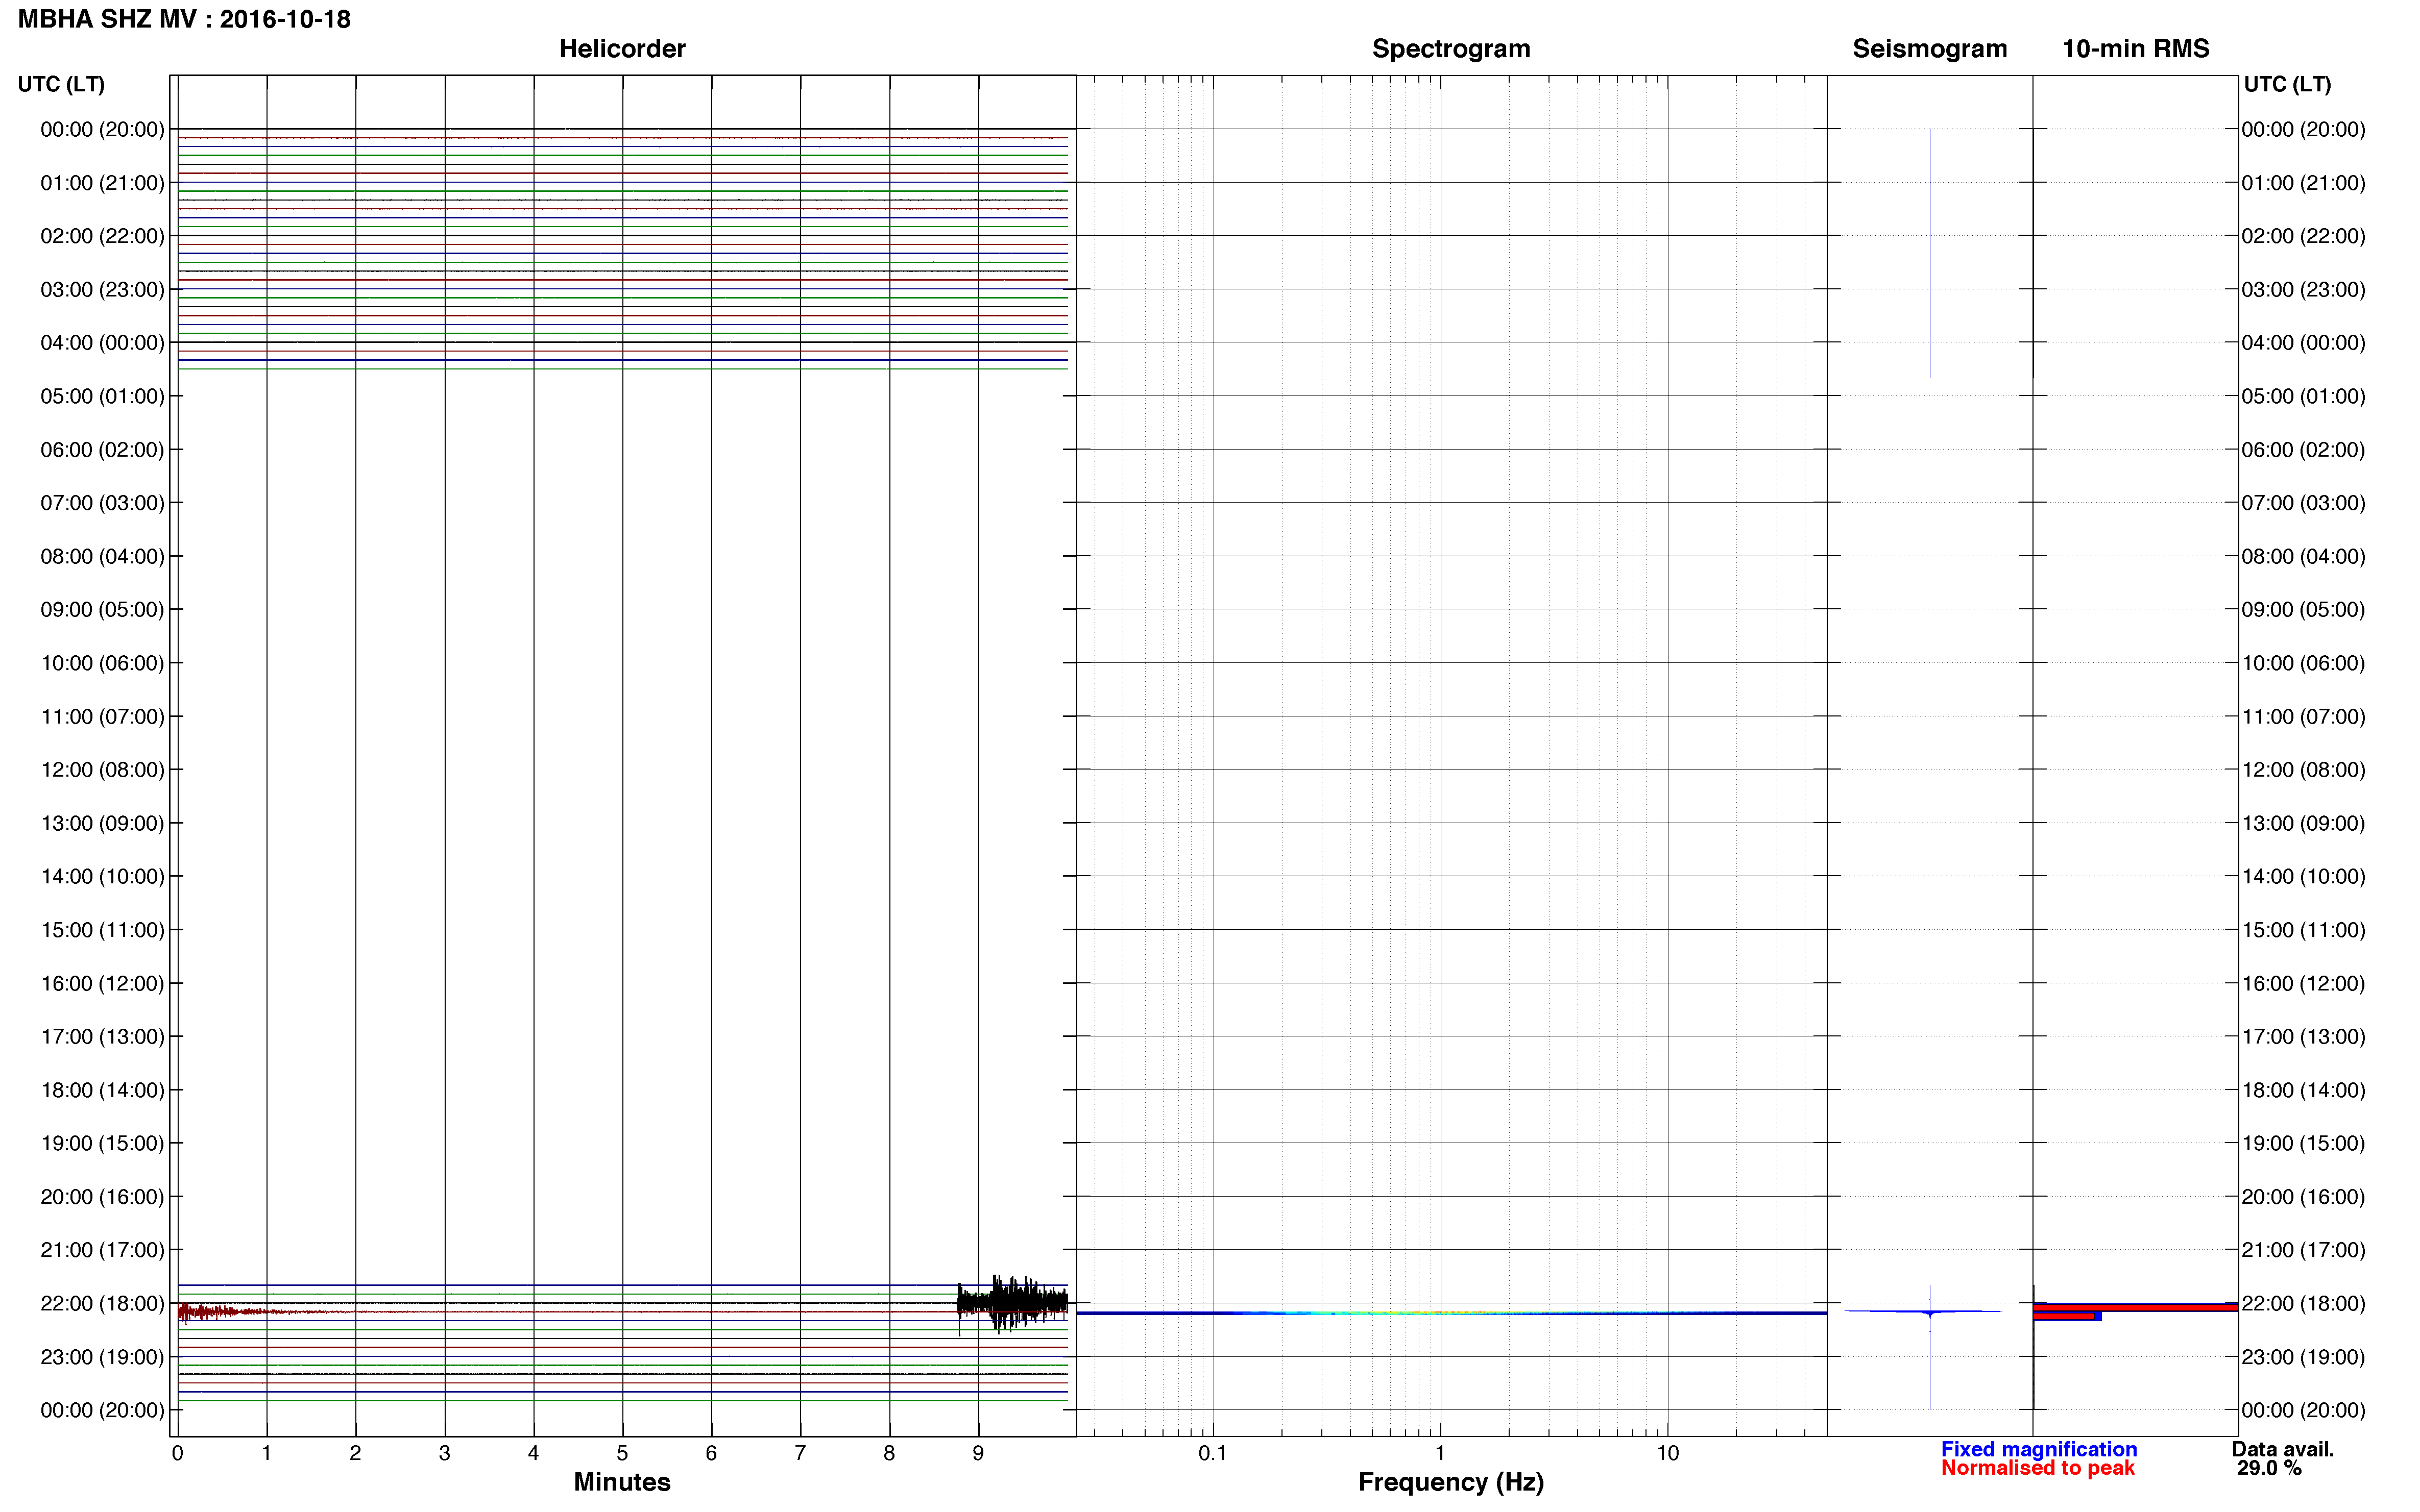Click left time label '04:00 (00:00)'
This screenshot has height=1512, width=2420.
102,343
